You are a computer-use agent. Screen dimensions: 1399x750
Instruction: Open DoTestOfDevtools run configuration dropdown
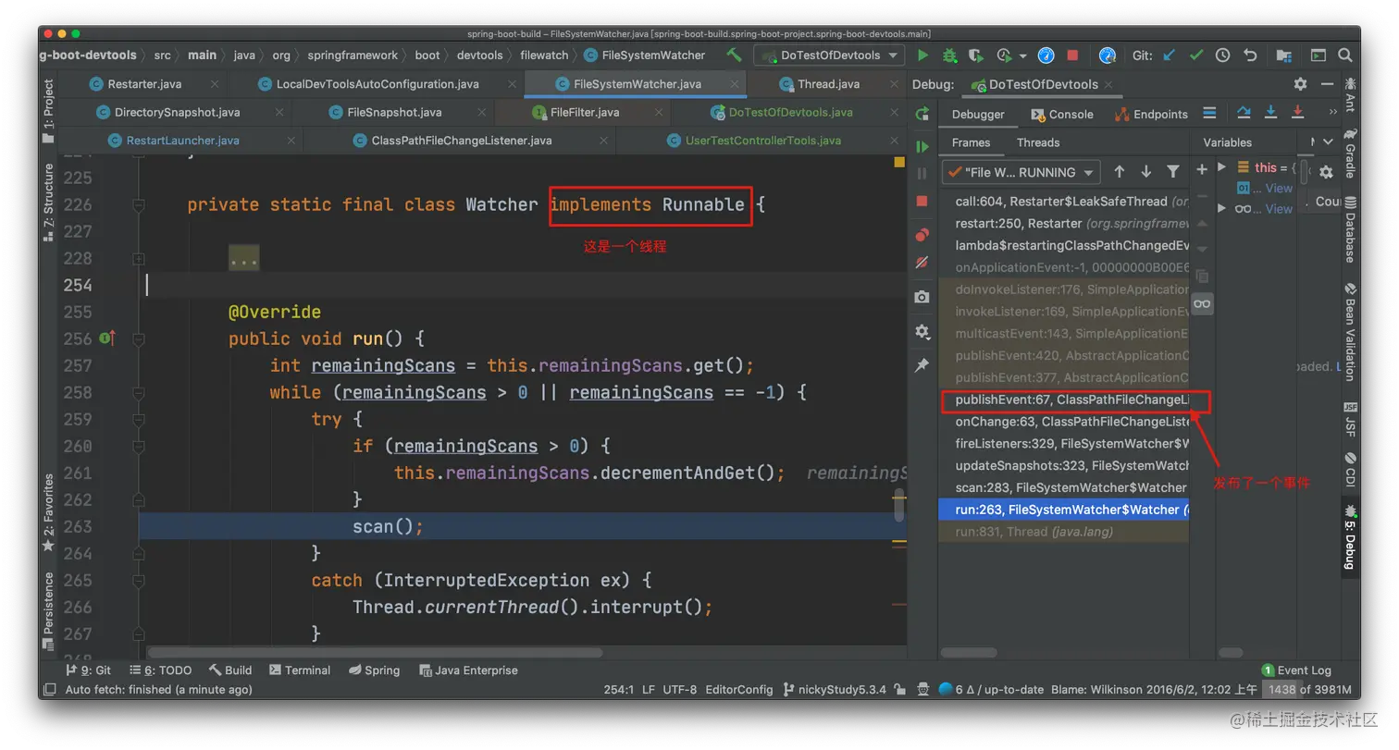[828, 55]
